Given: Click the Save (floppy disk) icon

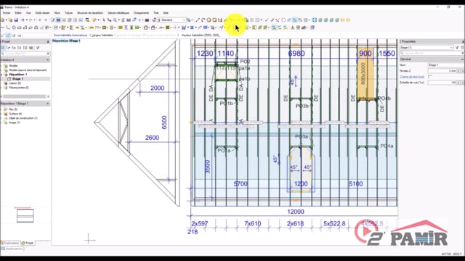Looking at the screenshot, I should pyautogui.click(x=16, y=20).
